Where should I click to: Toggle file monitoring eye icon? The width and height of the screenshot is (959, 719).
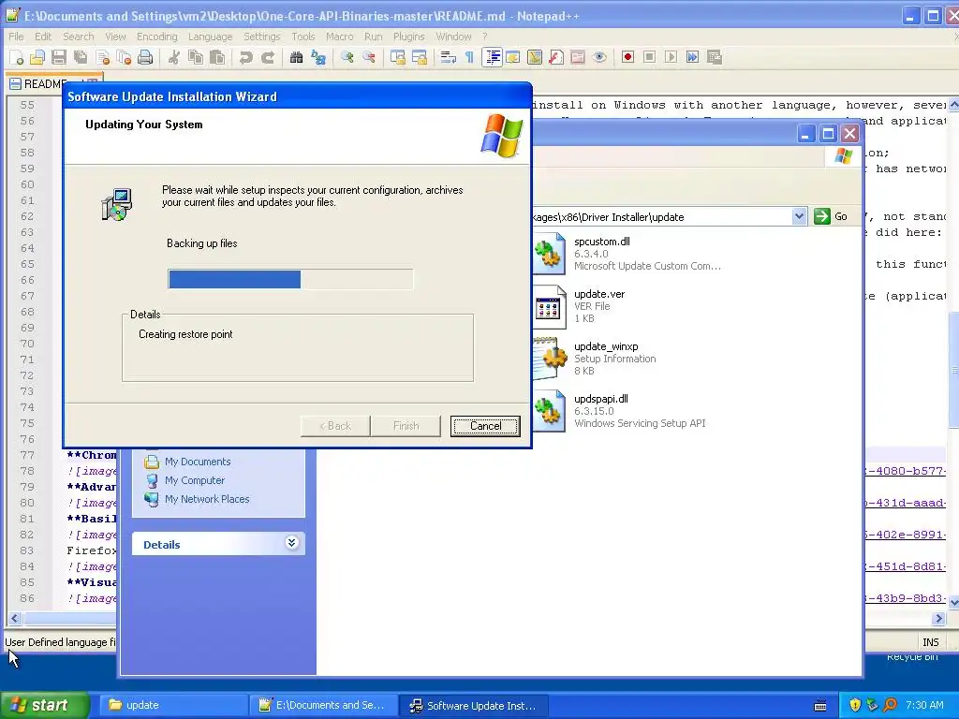tap(599, 57)
